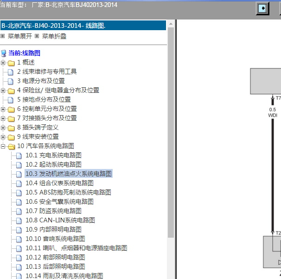Open 5 接地点分布及位置
The width and height of the screenshot is (281, 279).
[44, 100]
